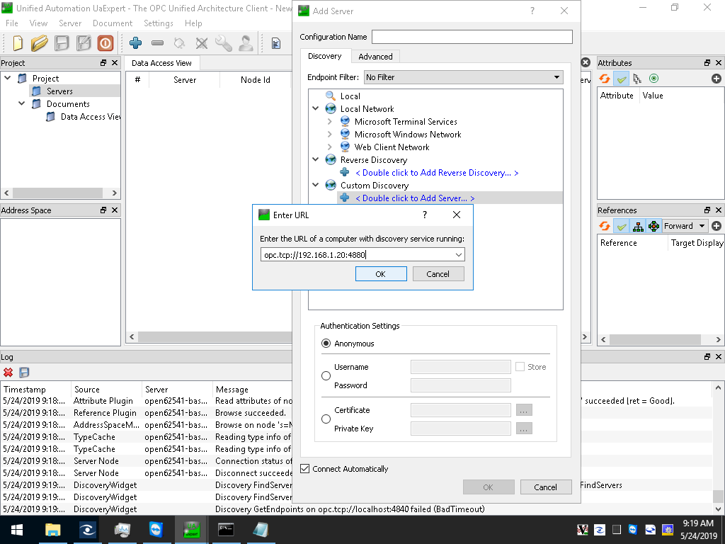Open the Forward direction dropdown in References
725x544 pixels.
[685, 226]
